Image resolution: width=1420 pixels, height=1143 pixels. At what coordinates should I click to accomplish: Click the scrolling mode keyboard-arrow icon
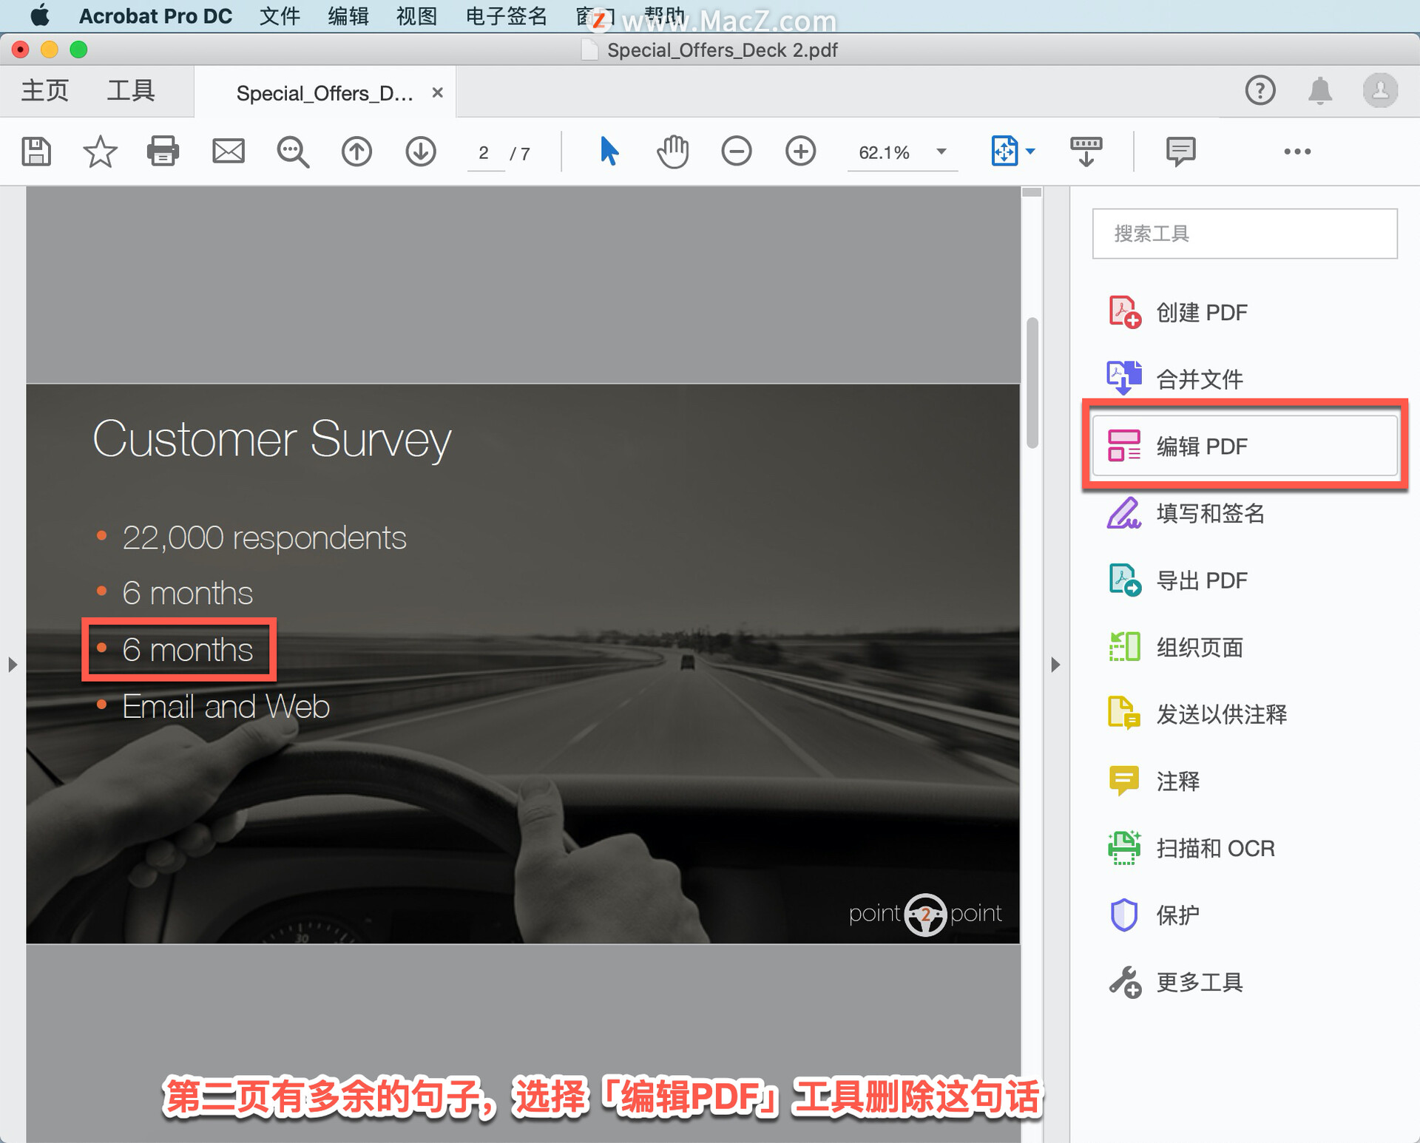pyautogui.click(x=1086, y=152)
